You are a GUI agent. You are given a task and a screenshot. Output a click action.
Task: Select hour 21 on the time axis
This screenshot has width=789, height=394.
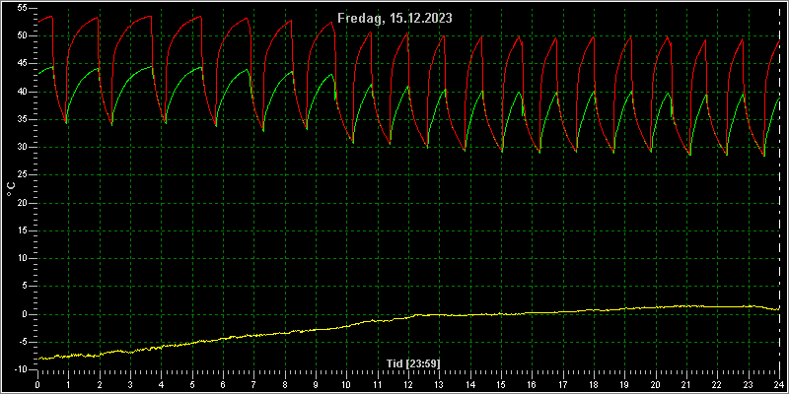coord(686,385)
